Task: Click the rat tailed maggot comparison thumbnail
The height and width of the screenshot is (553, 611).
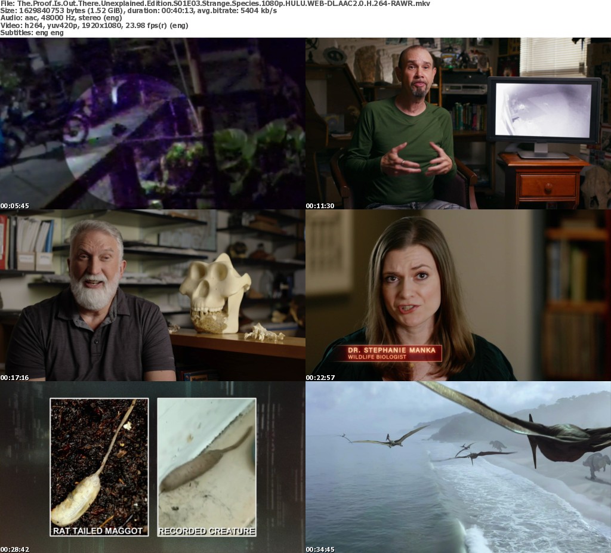Action: 152,467
